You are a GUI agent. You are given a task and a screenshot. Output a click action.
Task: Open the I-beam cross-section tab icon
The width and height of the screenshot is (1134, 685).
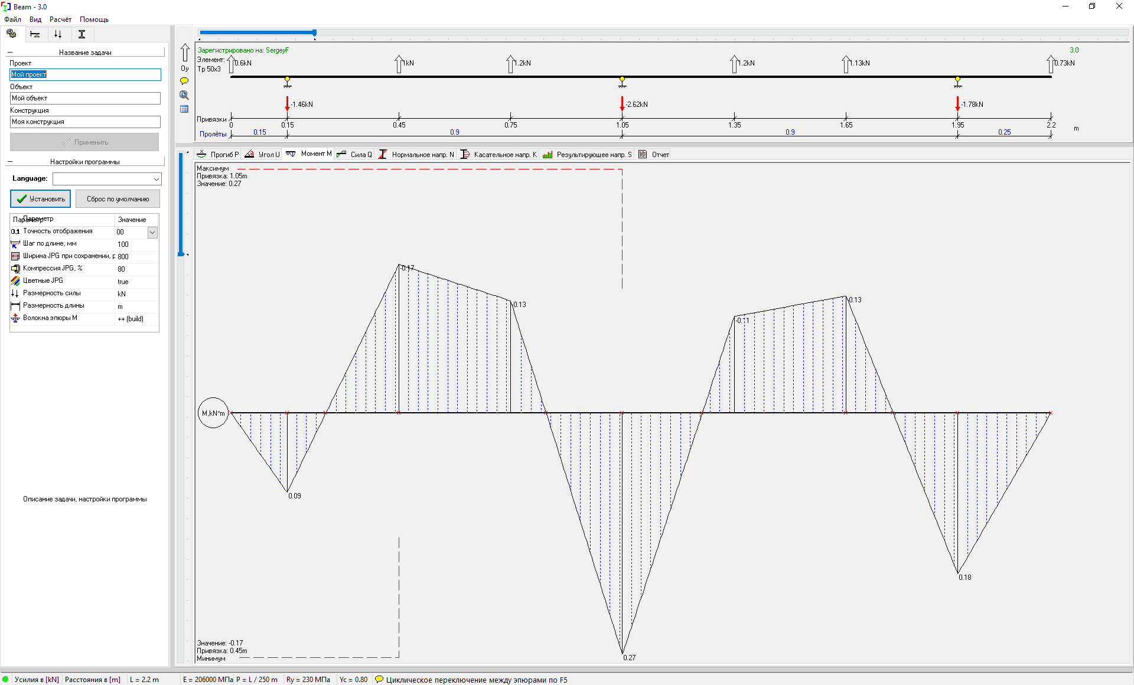click(x=82, y=34)
